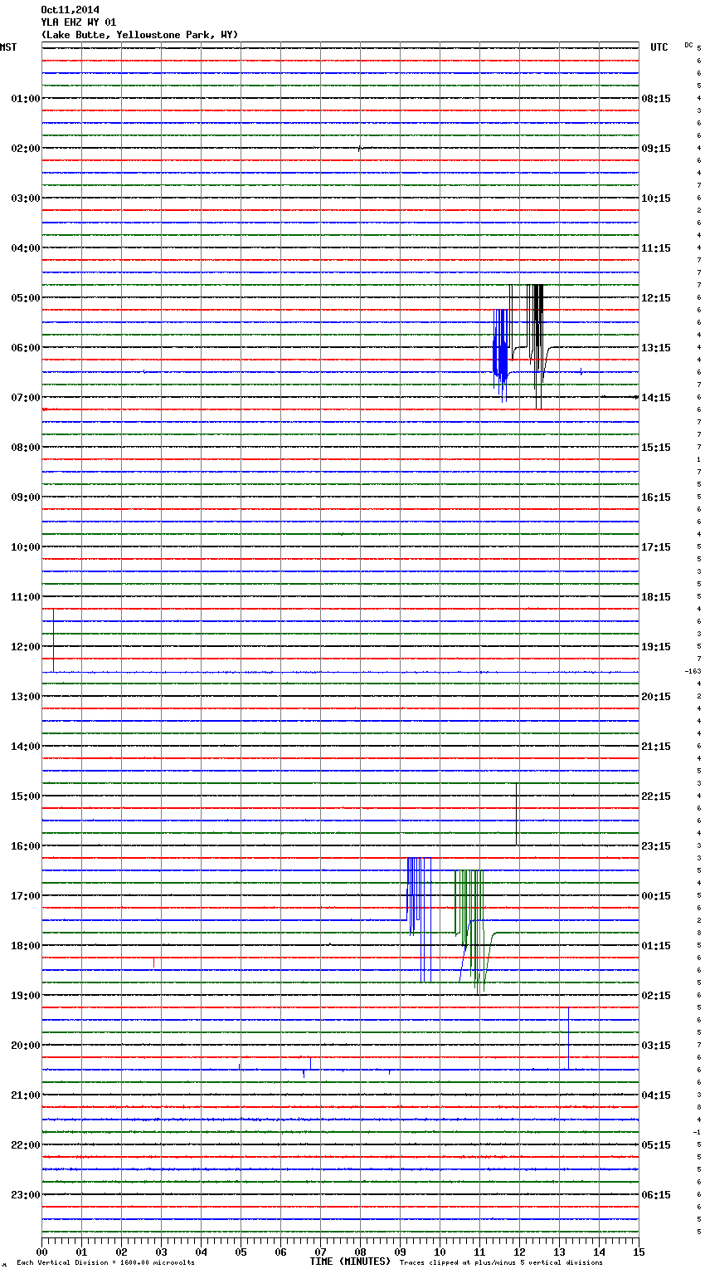The image size is (705, 1274).
Task: Click the "TIME (MINUTES)" axis title
Action: tap(350, 1262)
